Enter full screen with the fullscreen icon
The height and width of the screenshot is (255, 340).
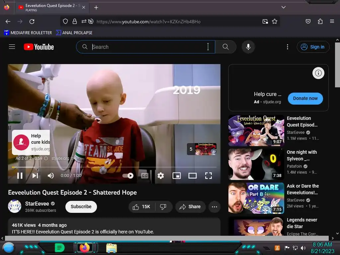(209, 176)
